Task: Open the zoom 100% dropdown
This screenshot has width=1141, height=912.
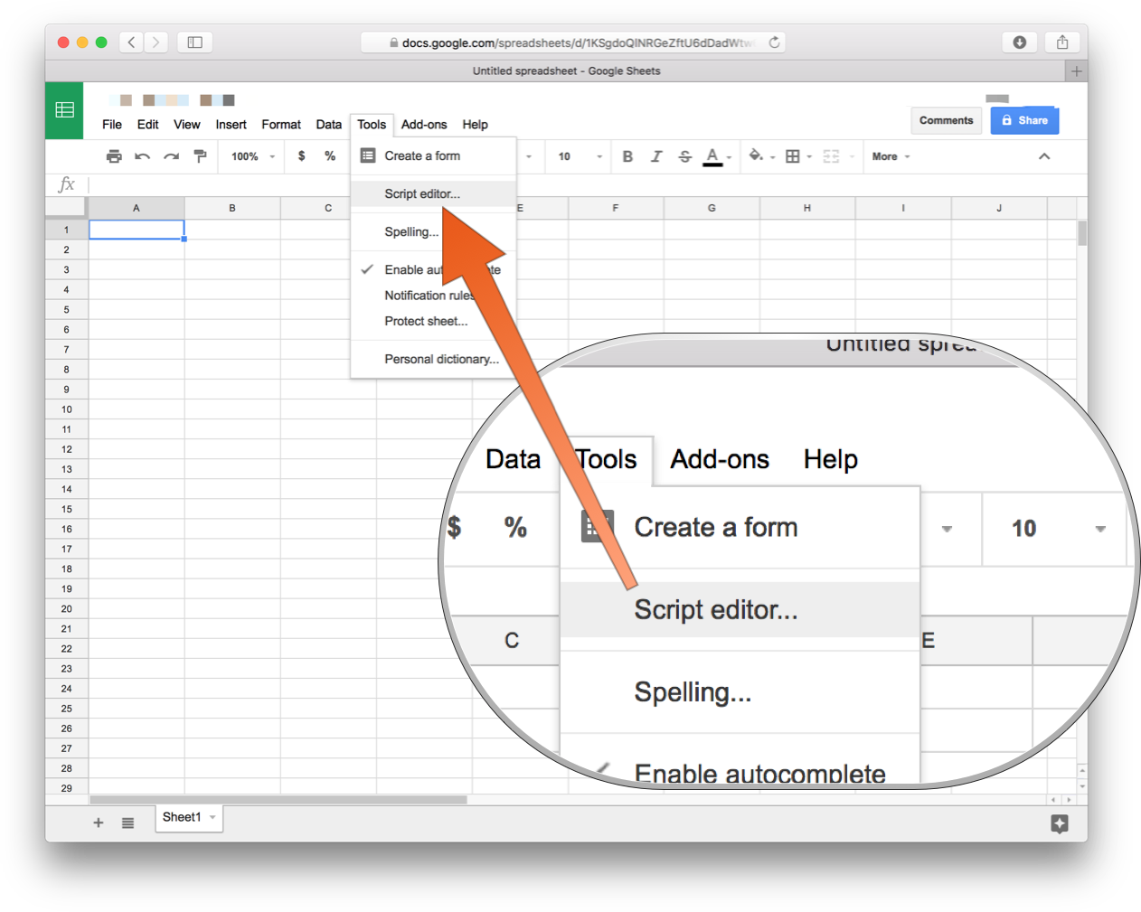Action: point(252,156)
